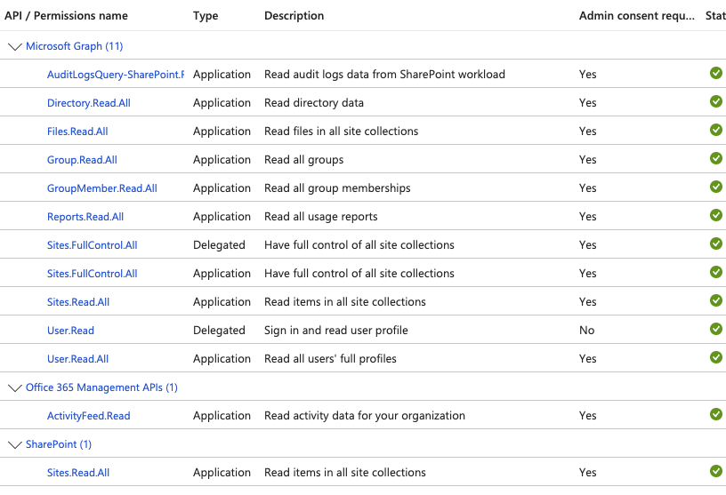Click the 'No' admin consent value for User.Read
This screenshot has width=726, height=495.
586,331
